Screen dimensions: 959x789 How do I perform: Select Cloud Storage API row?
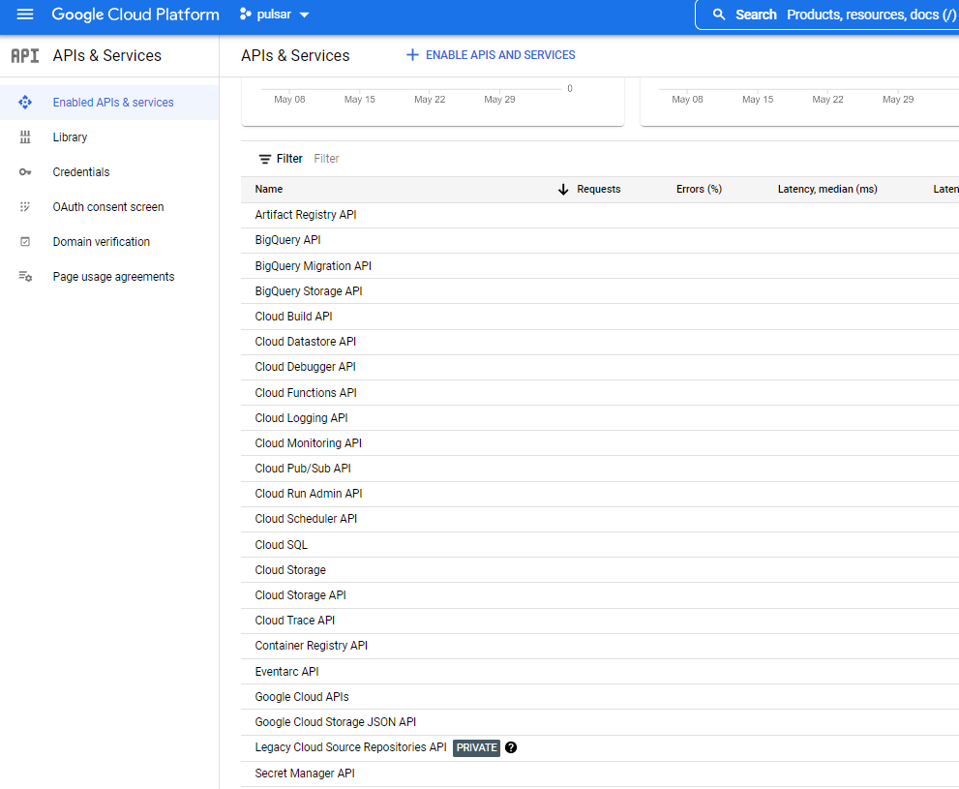600,595
